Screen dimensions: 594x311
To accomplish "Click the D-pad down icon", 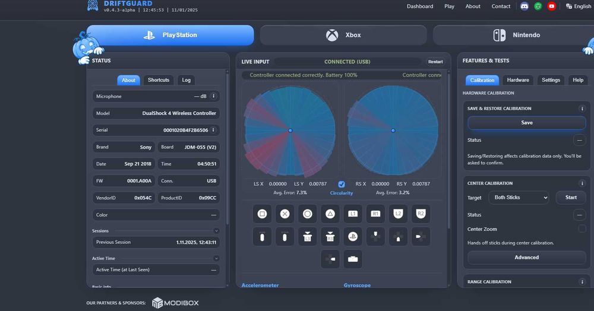I will (398, 237).
